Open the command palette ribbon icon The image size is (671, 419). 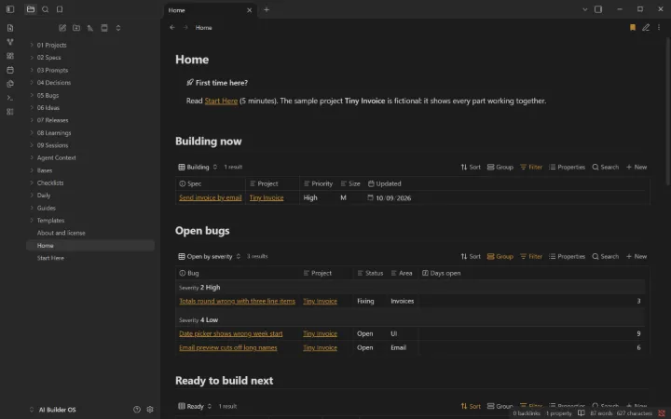(x=10, y=98)
